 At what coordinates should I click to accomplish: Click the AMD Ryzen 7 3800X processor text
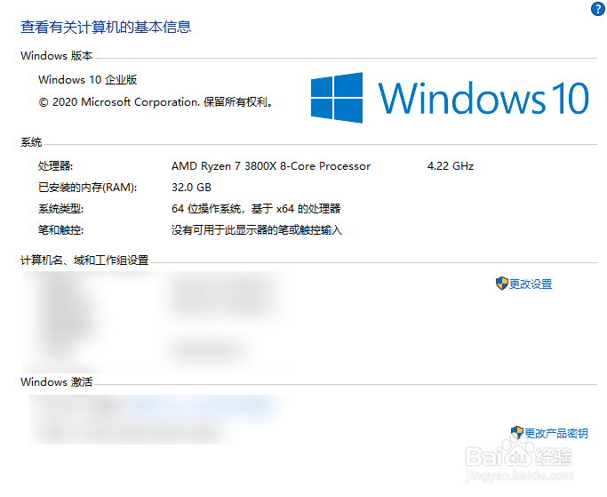tap(270, 166)
